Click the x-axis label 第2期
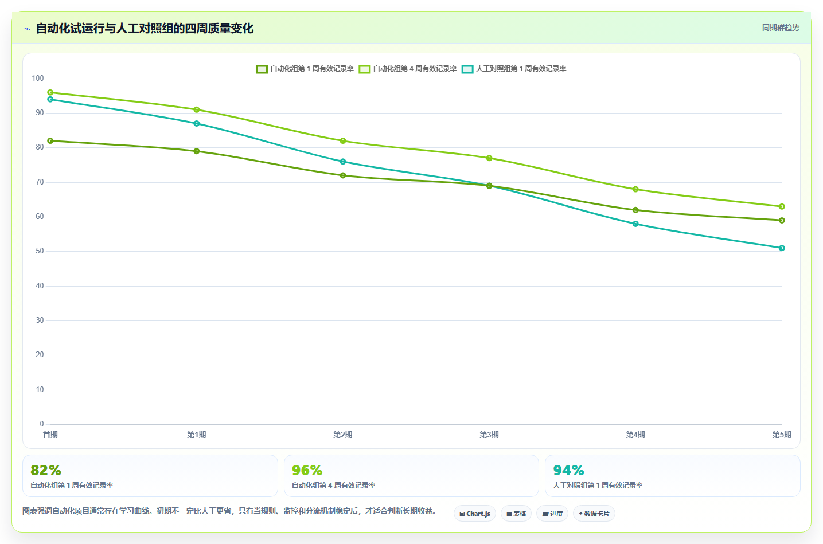 tap(343, 435)
